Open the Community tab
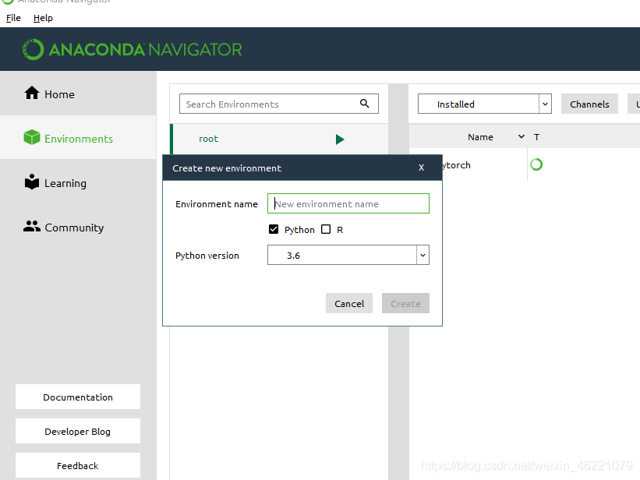The image size is (640, 480). (78, 227)
